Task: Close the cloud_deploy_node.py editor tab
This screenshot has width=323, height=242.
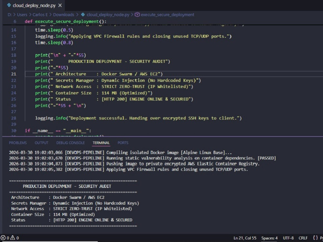Action: pyautogui.click(x=60, y=5)
